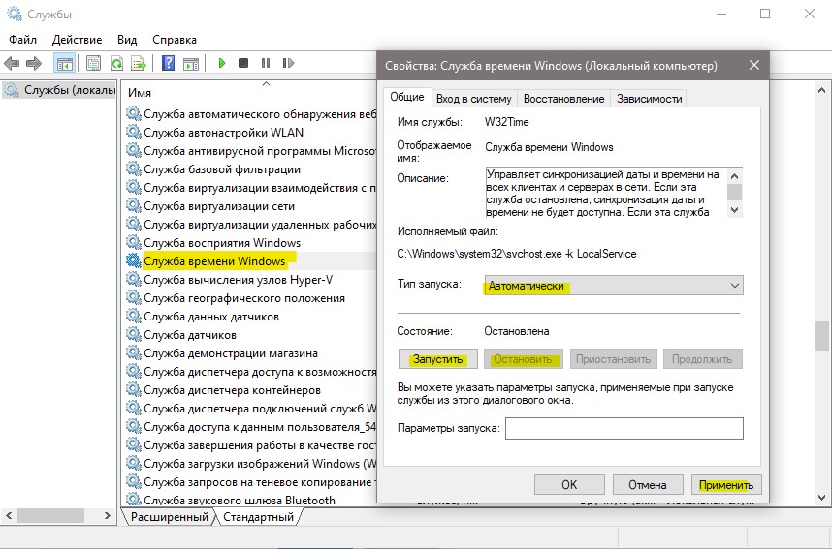This screenshot has height=549, width=832.
Task: Select Служба географического положения in list
Action: pyautogui.click(x=244, y=298)
